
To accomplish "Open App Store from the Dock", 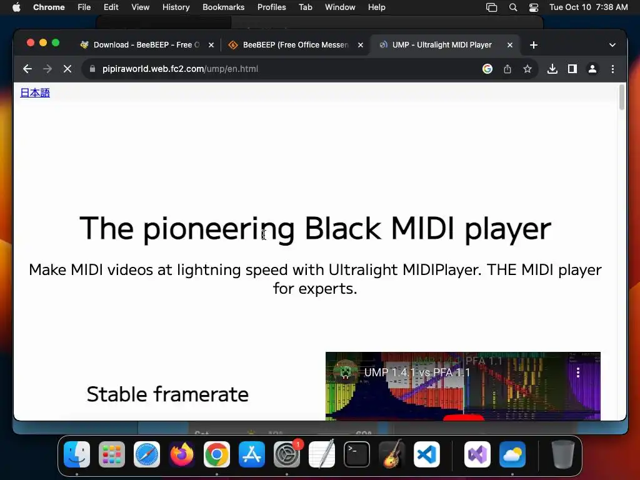I will click(x=252, y=454).
